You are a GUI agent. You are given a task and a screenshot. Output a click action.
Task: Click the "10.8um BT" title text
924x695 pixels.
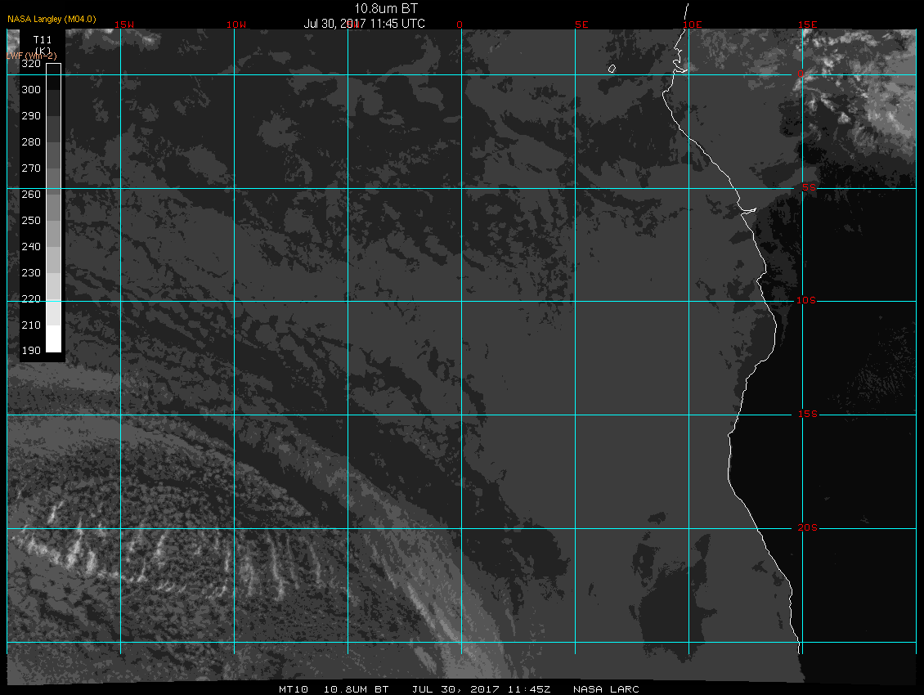[x=385, y=8]
